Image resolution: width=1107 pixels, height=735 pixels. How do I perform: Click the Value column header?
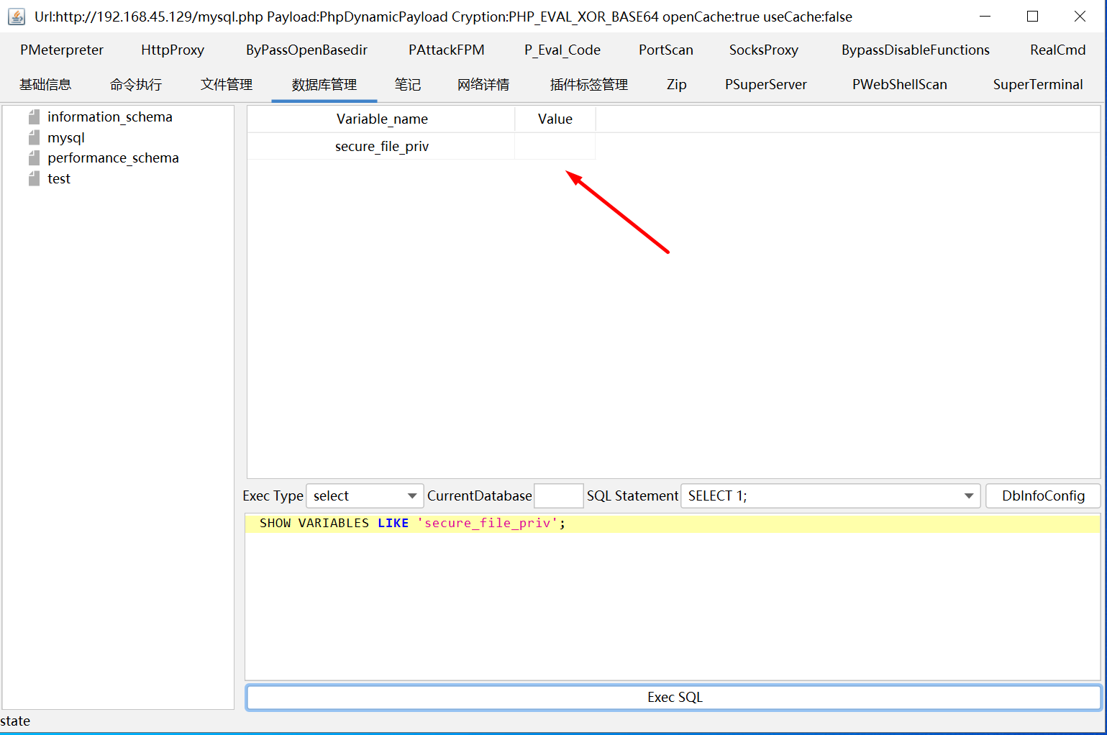(555, 119)
